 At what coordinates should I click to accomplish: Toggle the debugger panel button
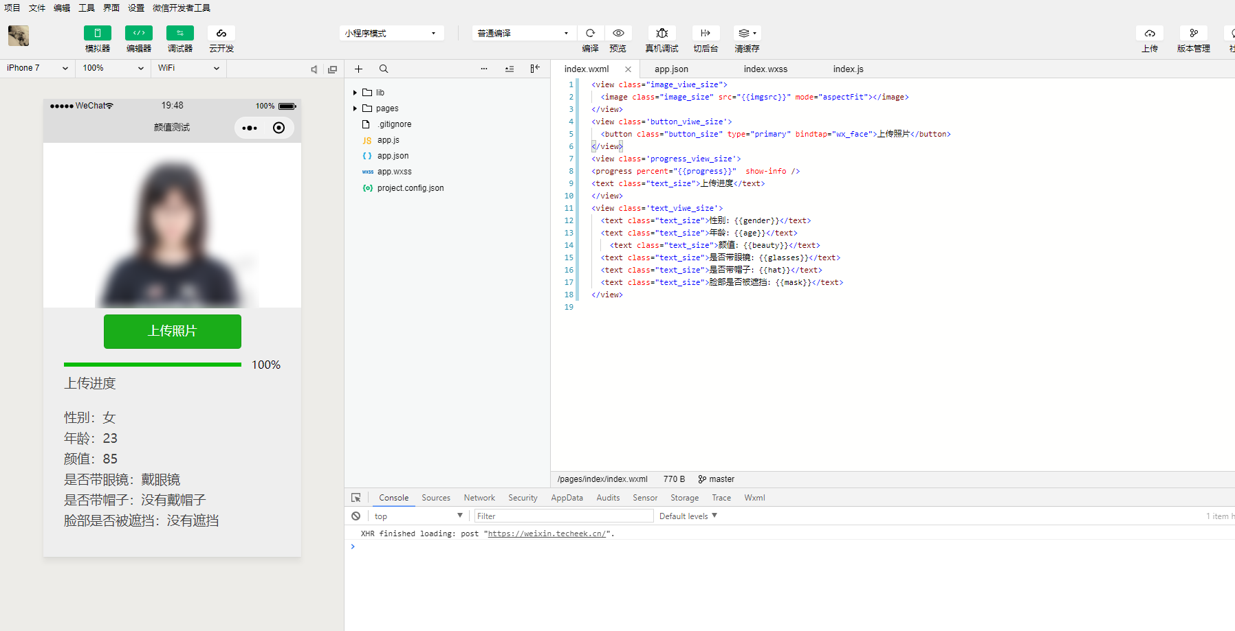coord(180,33)
